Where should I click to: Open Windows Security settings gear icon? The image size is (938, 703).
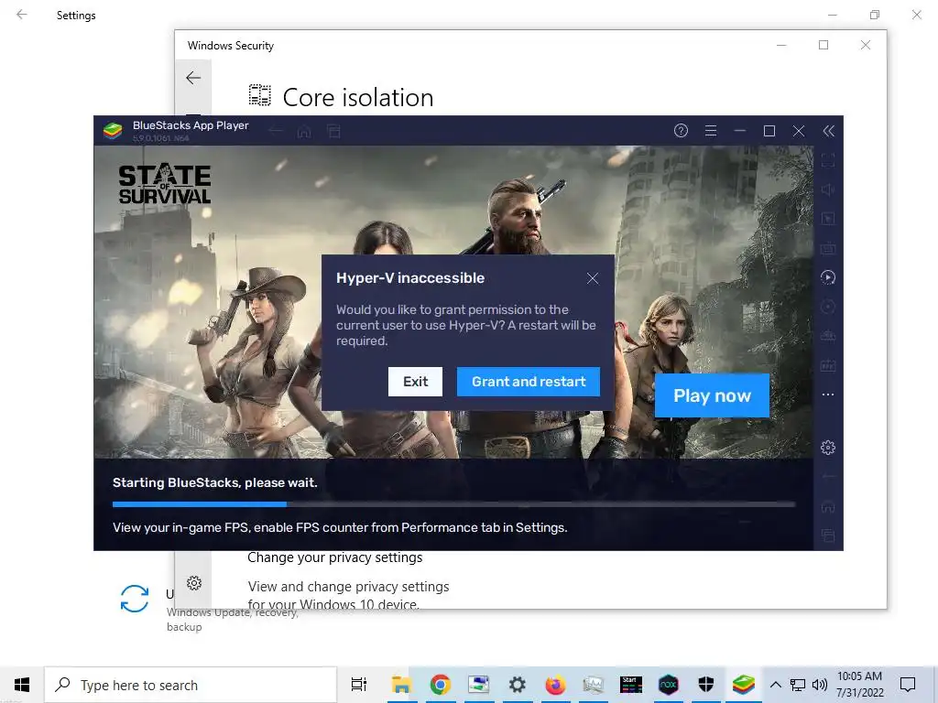coord(194,583)
